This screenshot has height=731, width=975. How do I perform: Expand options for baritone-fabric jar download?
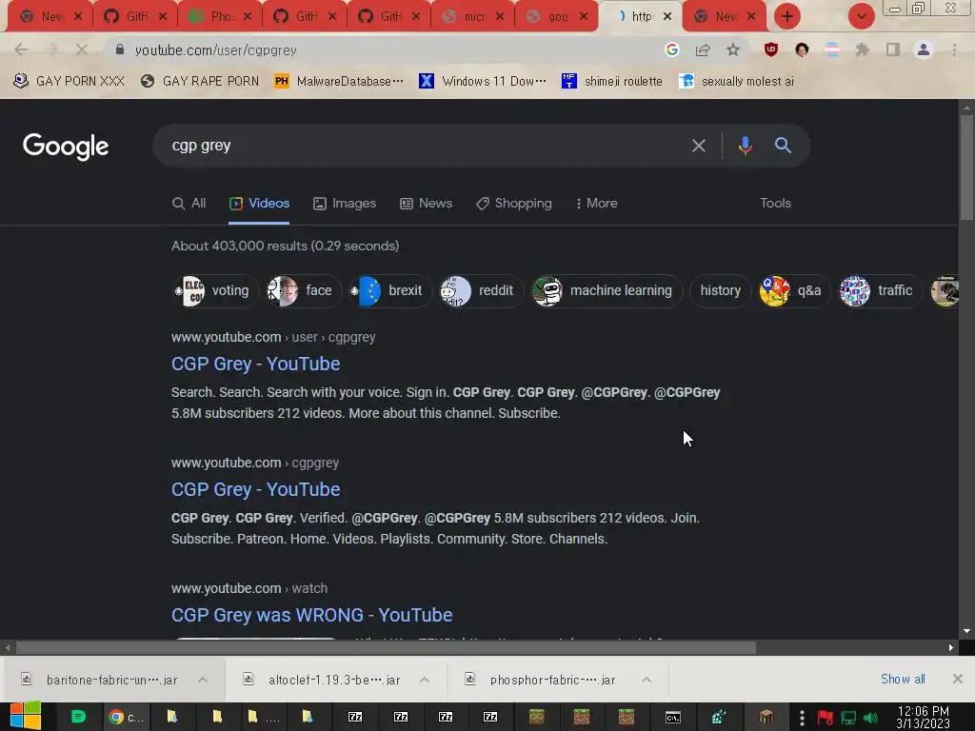pyautogui.click(x=203, y=680)
